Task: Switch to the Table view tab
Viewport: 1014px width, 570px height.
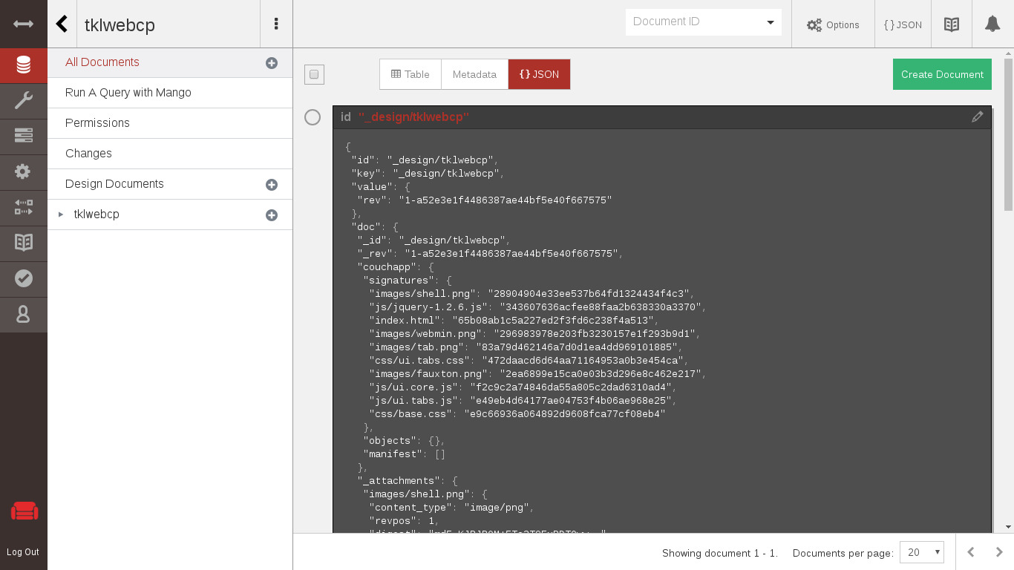Action: 410,74
